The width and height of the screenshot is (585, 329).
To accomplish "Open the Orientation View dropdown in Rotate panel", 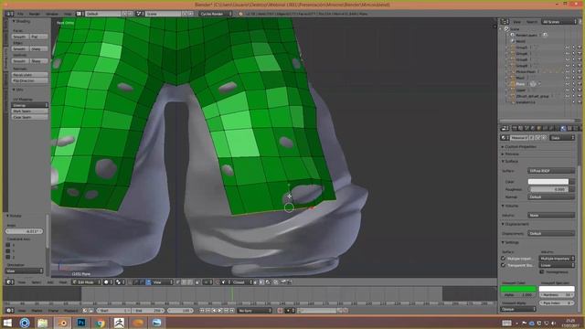I will (25, 271).
